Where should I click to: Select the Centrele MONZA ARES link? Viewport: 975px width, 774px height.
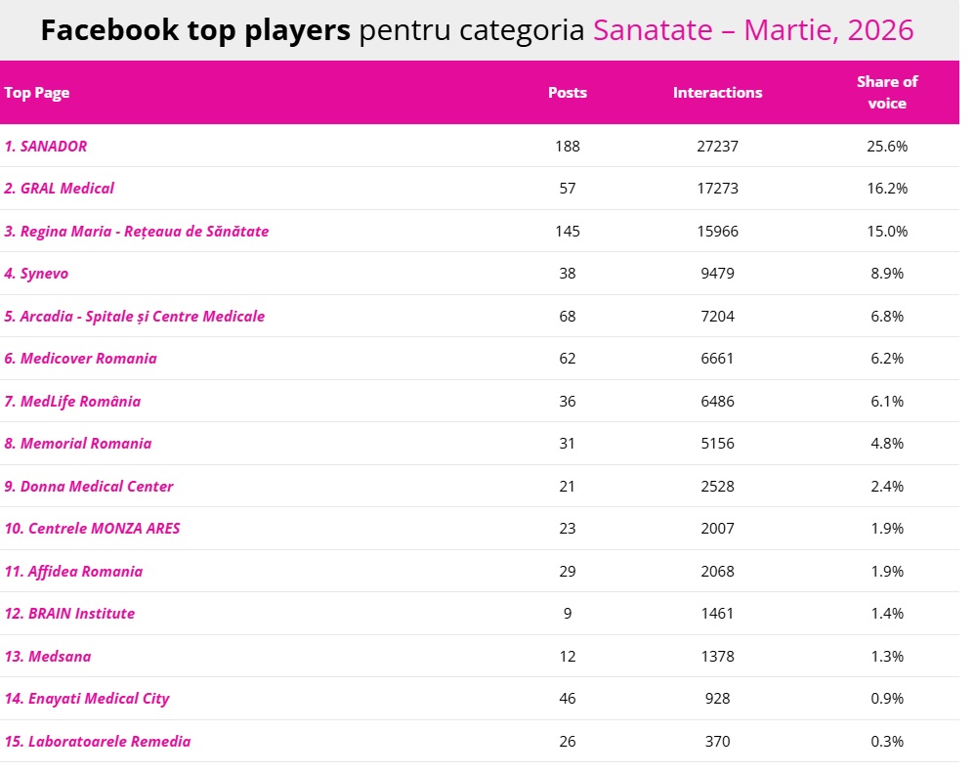pos(104,529)
